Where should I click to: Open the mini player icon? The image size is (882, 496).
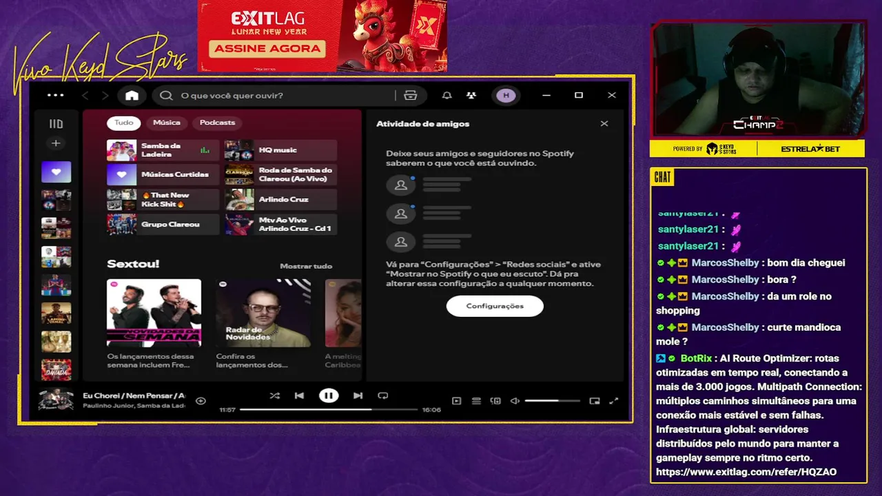[595, 400]
